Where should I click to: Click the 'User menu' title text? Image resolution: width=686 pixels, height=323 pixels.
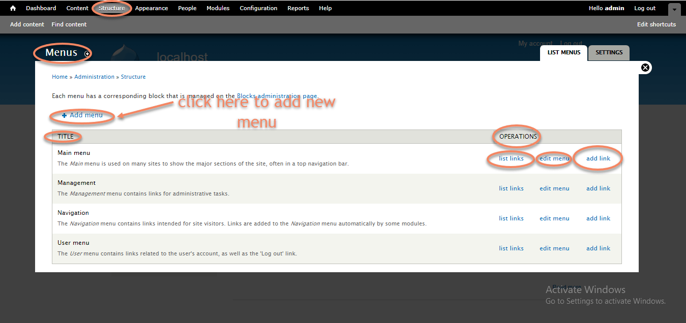point(73,243)
